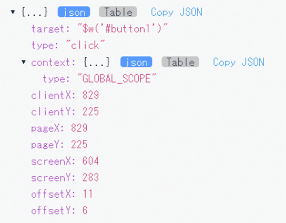Click the pageX property key

pos(47,128)
